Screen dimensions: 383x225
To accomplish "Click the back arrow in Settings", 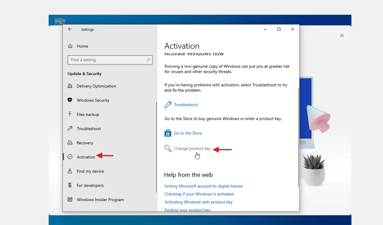I will pos(70,29).
